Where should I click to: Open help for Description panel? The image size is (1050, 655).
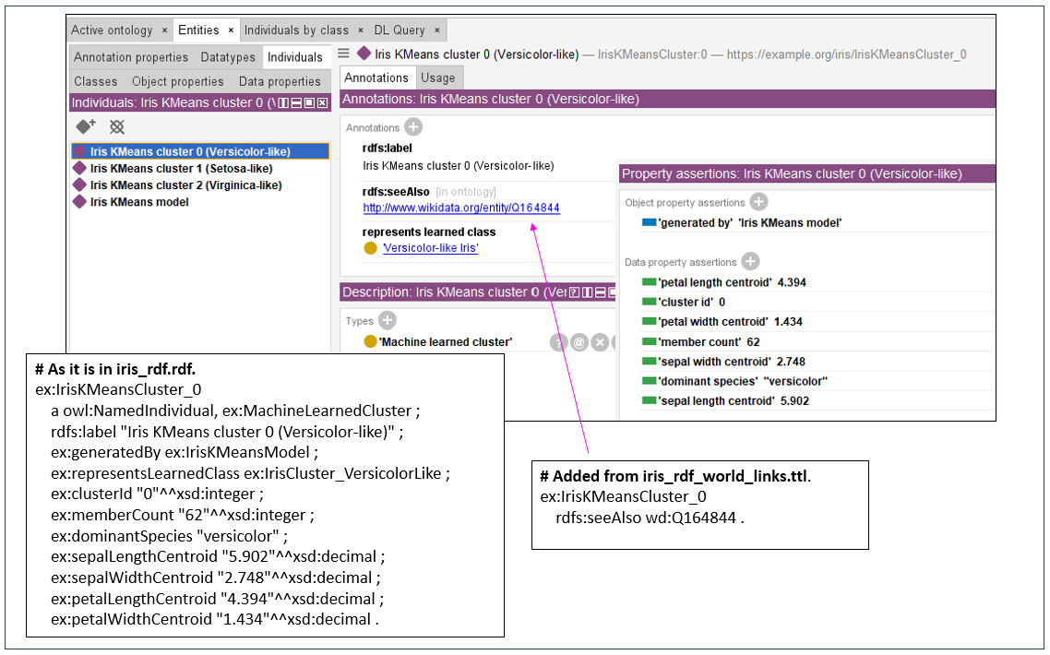click(x=575, y=292)
